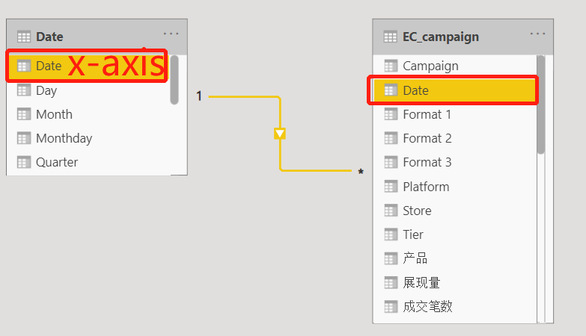Select the 展现量 field

(x=454, y=283)
